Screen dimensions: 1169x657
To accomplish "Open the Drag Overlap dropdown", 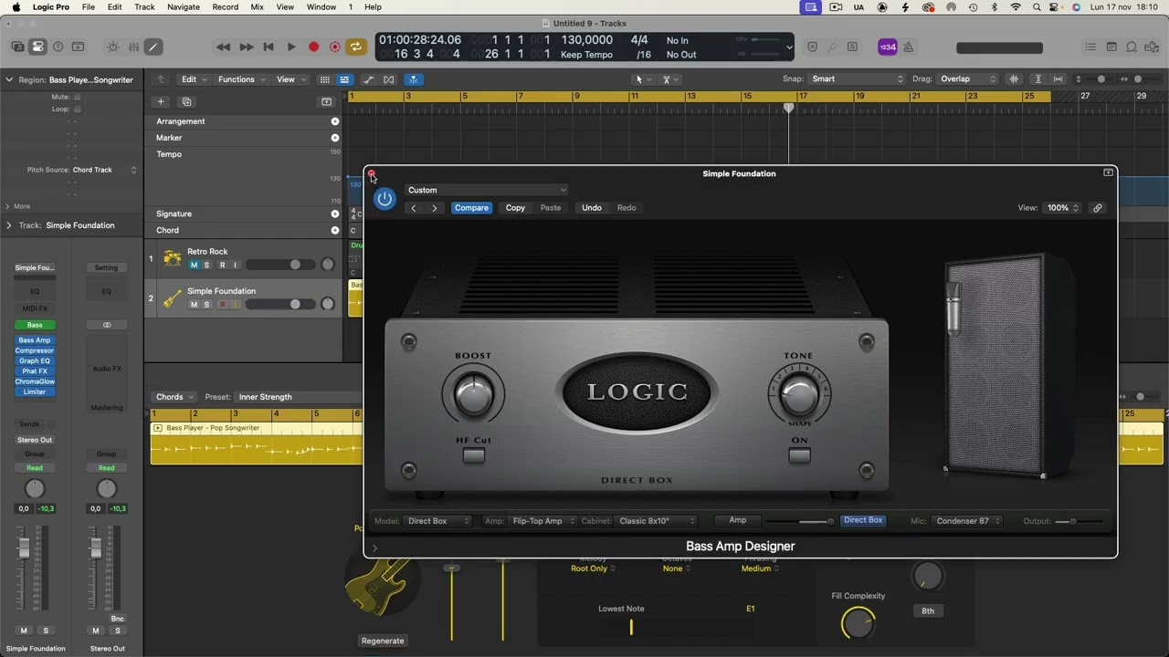I will (967, 79).
